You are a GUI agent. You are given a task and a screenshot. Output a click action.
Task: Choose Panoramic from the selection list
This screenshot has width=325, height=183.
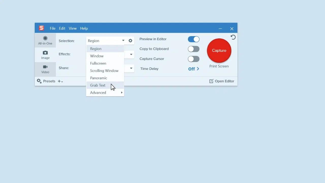[x=105, y=78]
